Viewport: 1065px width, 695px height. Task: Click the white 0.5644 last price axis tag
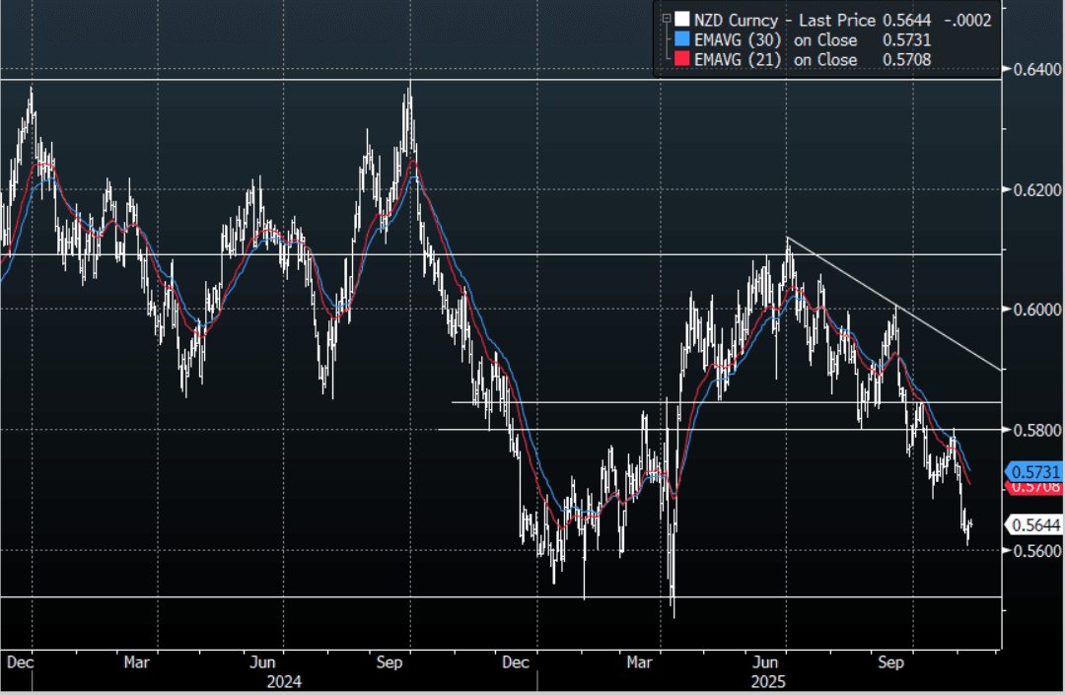[1033, 524]
